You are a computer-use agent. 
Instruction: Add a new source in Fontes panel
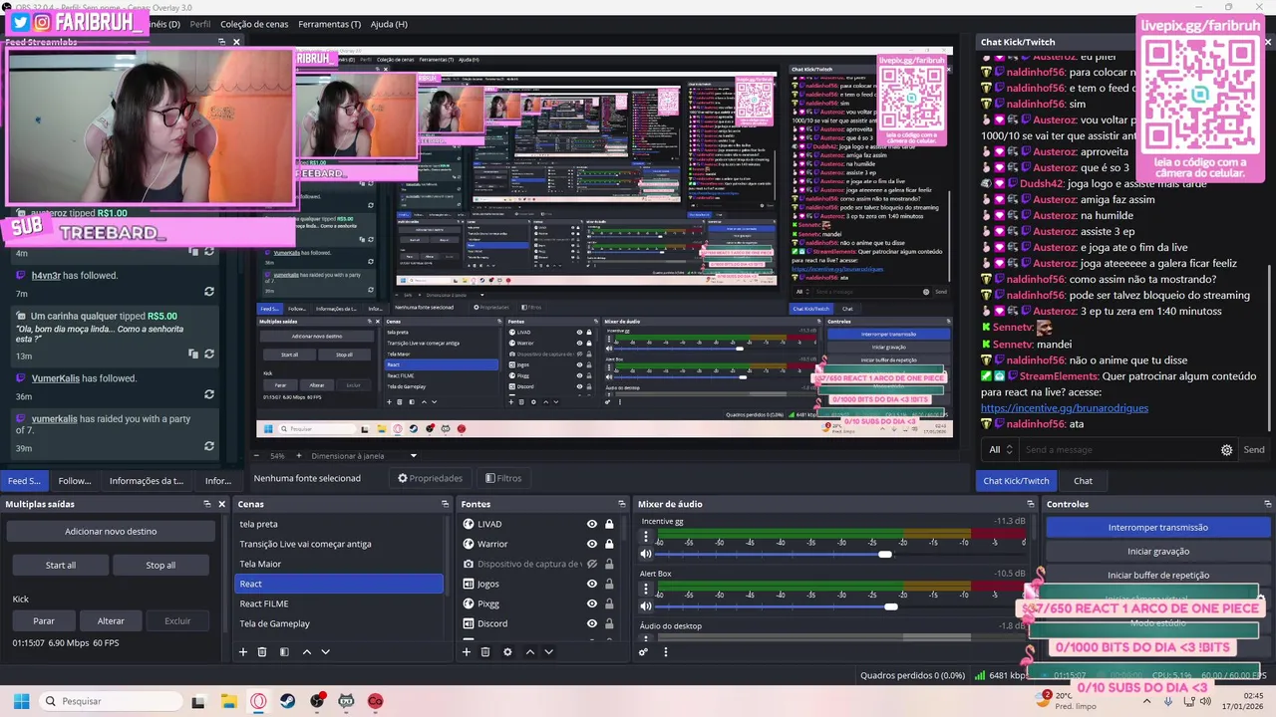click(466, 652)
